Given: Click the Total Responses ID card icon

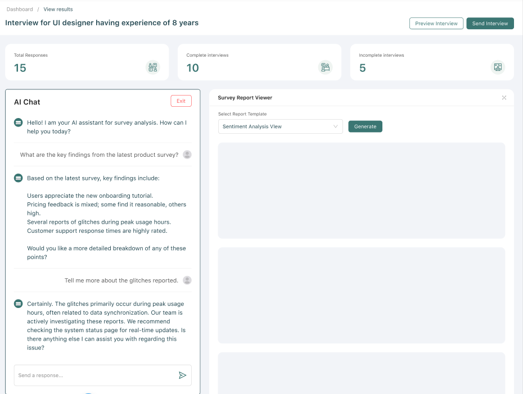Looking at the screenshot, I should point(152,67).
